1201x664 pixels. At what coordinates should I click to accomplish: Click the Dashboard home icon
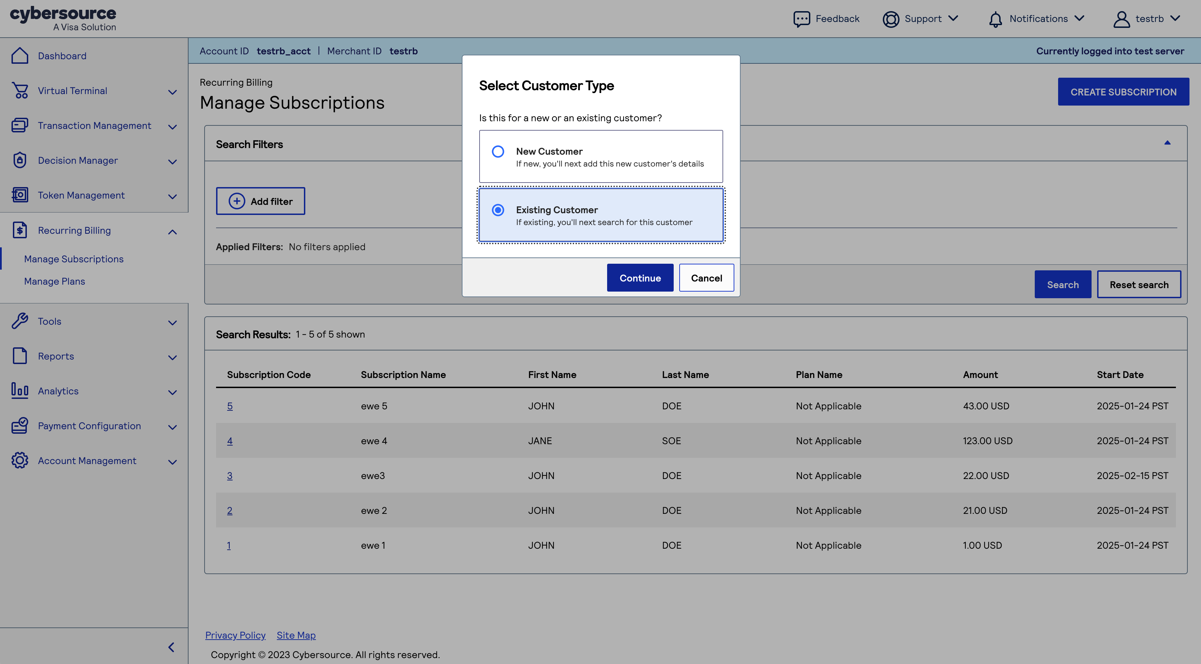pos(20,55)
